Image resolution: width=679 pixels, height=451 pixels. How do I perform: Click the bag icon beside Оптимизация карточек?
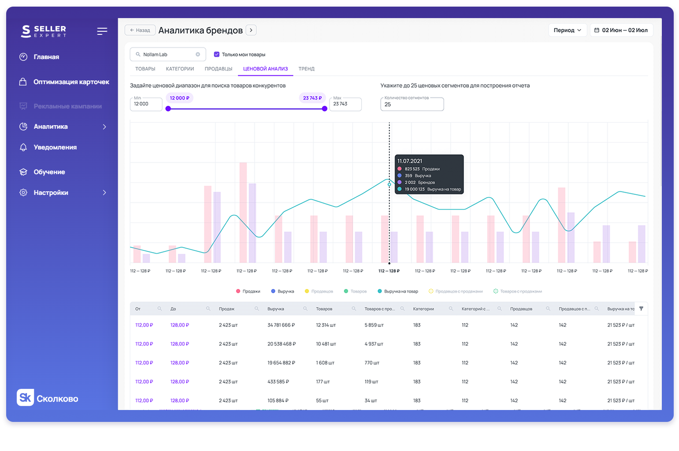(x=23, y=82)
